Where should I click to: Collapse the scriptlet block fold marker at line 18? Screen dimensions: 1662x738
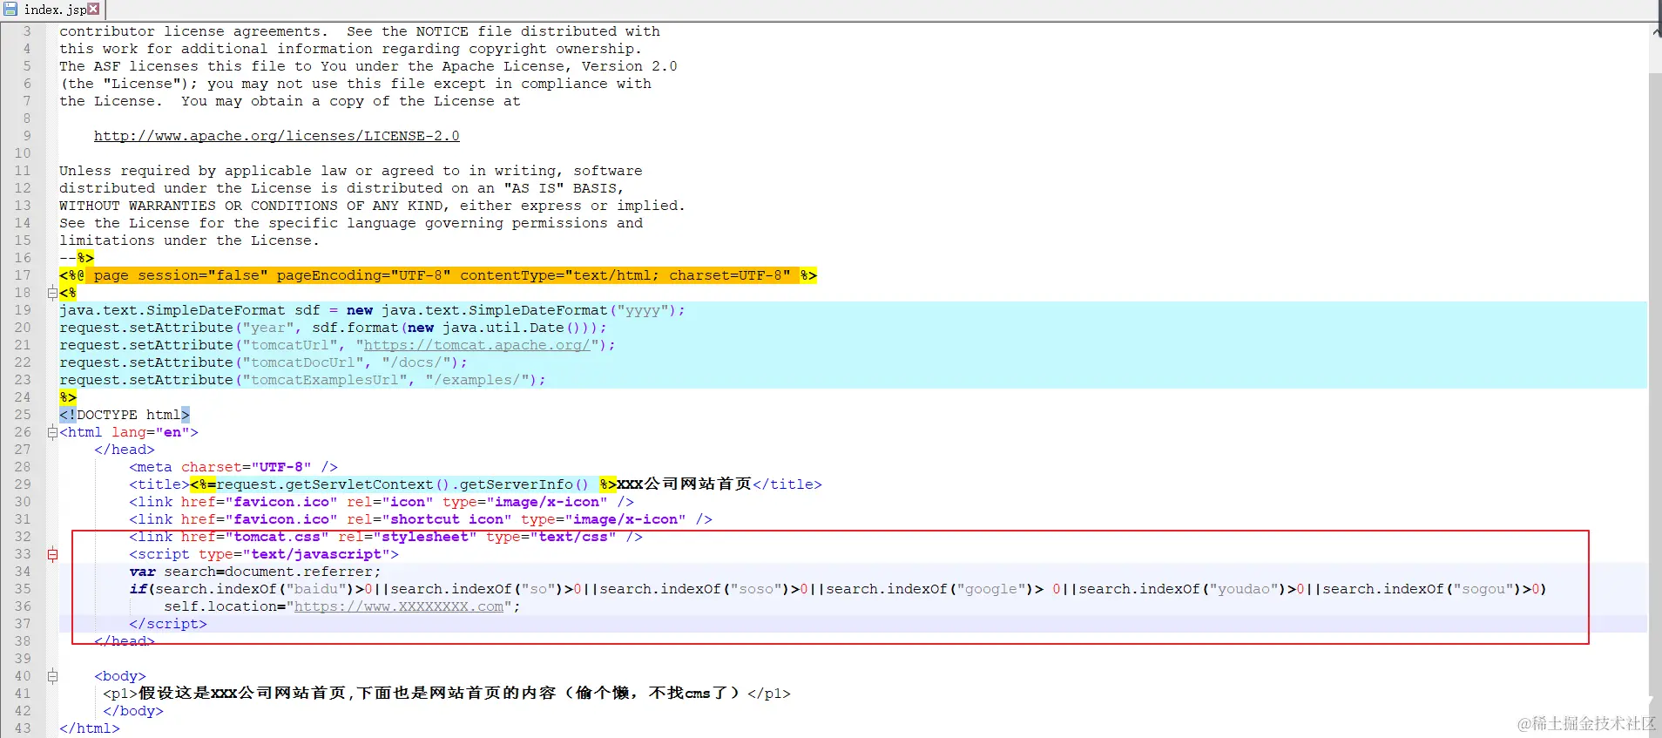[x=52, y=293]
